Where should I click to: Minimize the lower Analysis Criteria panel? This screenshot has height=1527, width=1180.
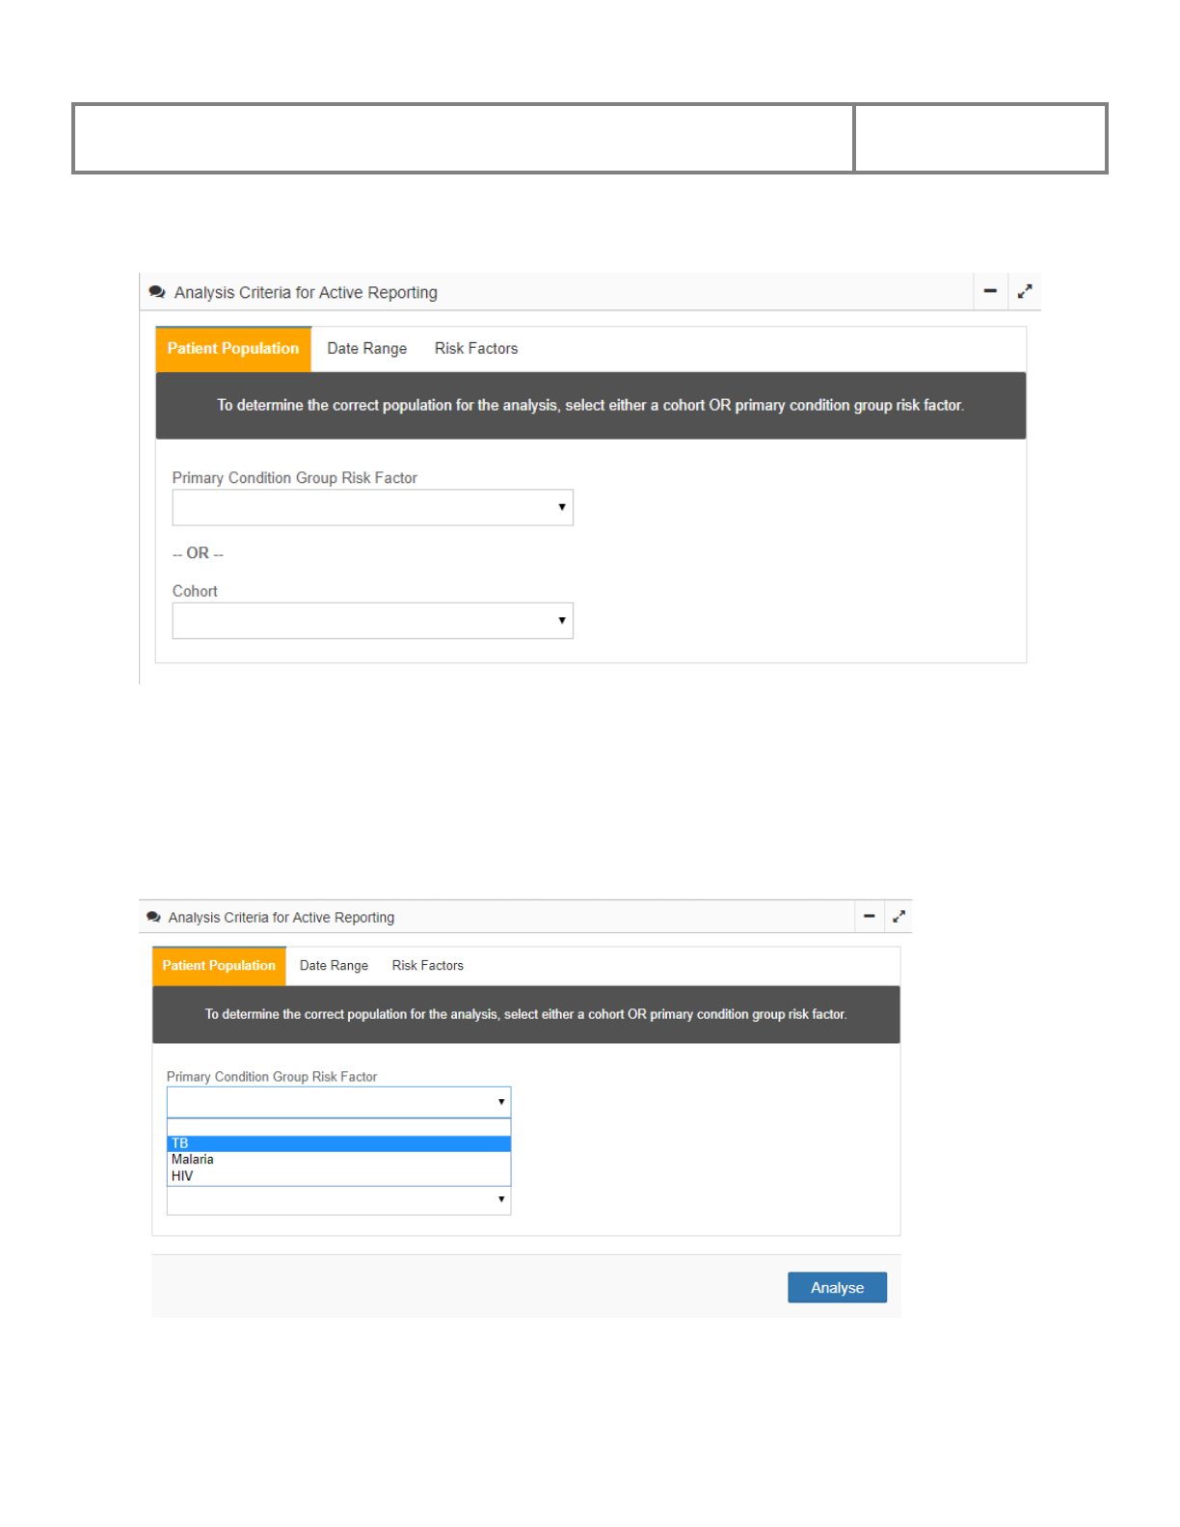tap(869, 917)
